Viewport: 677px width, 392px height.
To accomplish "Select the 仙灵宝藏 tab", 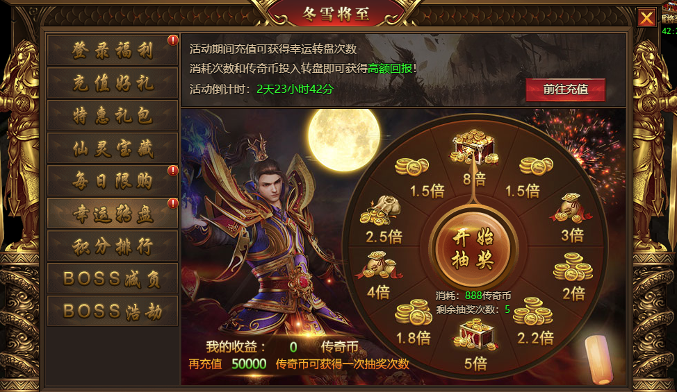I will tap(113, 148).
